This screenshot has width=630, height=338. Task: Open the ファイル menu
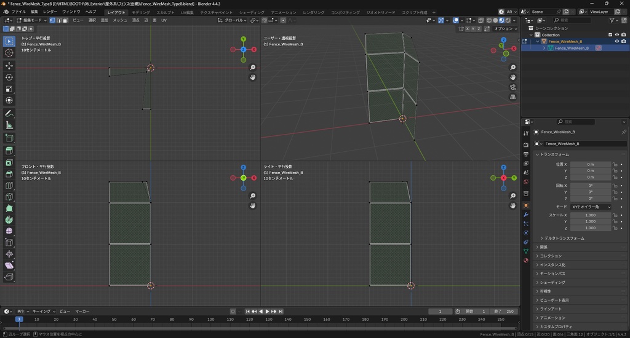(18, 12)
